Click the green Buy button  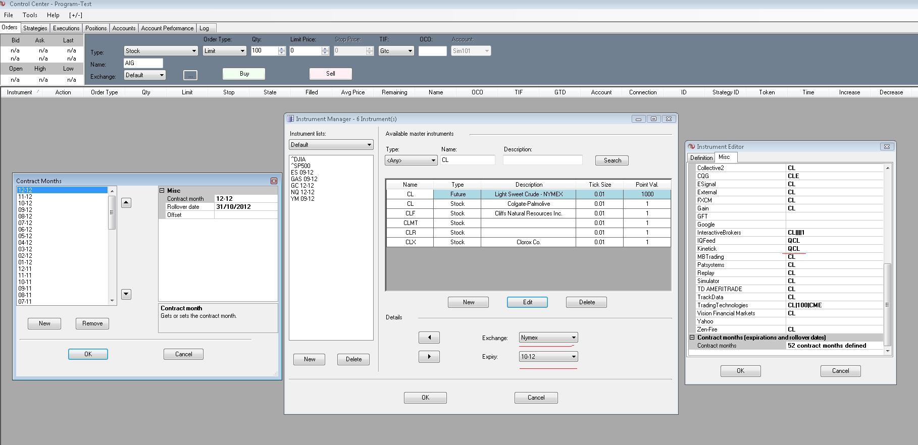(x=244, y=74)
